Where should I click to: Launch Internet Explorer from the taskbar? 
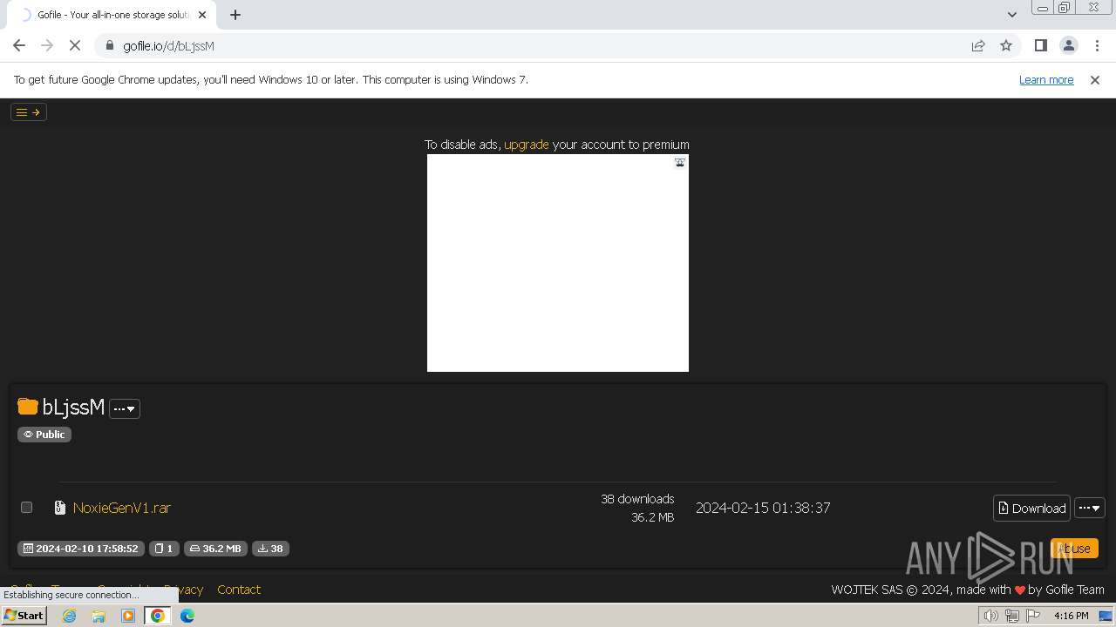point(70,616)
